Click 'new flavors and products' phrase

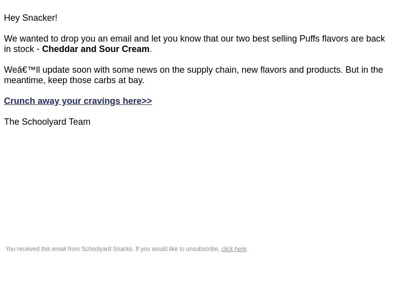292,70
